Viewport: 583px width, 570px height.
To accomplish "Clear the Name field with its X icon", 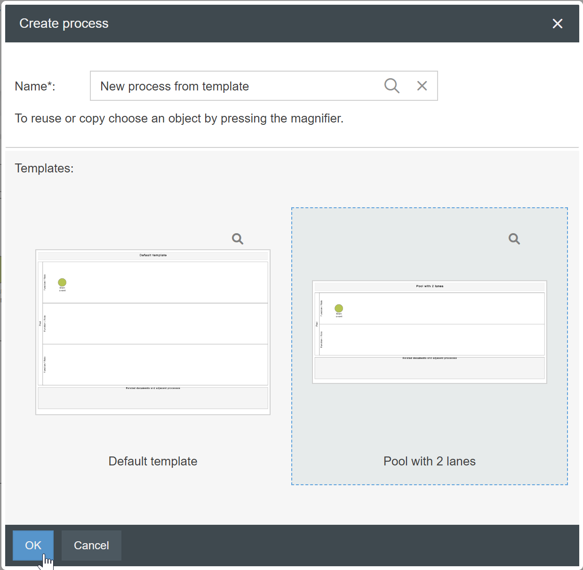I will point(422,86).
